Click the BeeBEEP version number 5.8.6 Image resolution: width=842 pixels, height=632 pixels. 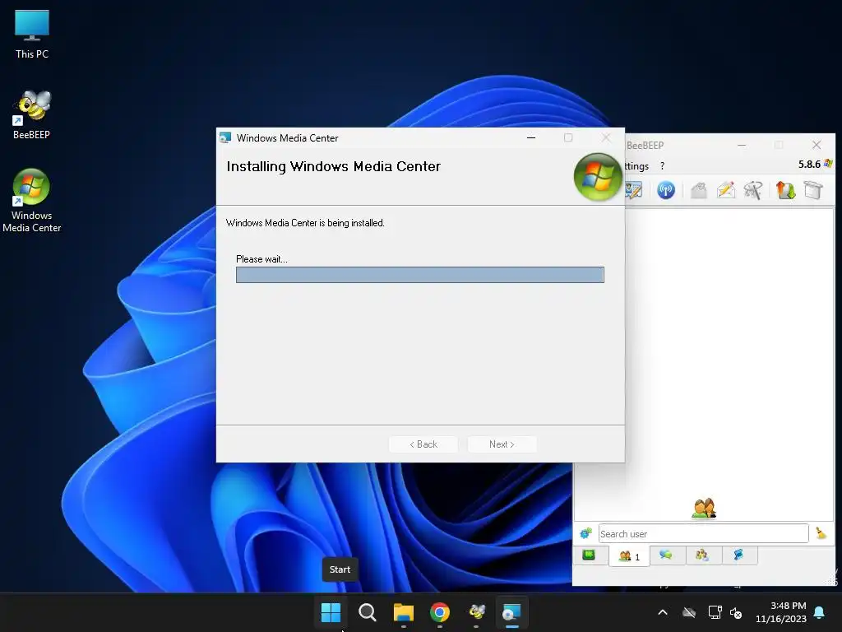tap(809, 164)
